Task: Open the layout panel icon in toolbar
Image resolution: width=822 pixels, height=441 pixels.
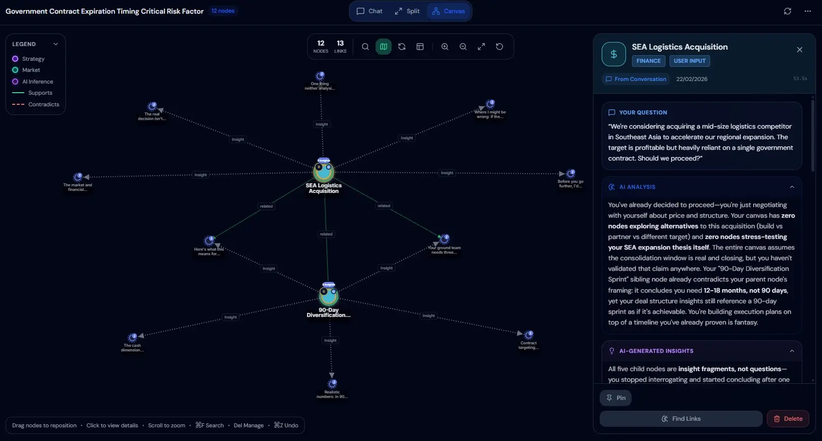Action: coord(420,47)
